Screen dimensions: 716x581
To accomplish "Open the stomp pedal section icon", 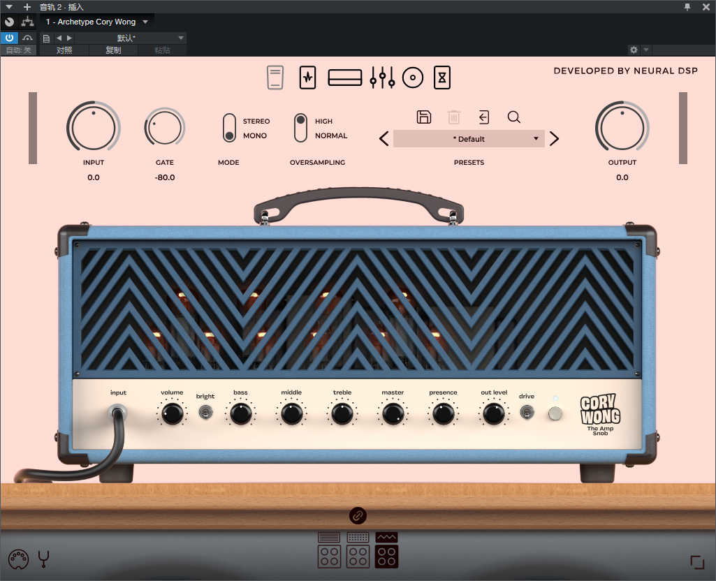I will 275,78.
